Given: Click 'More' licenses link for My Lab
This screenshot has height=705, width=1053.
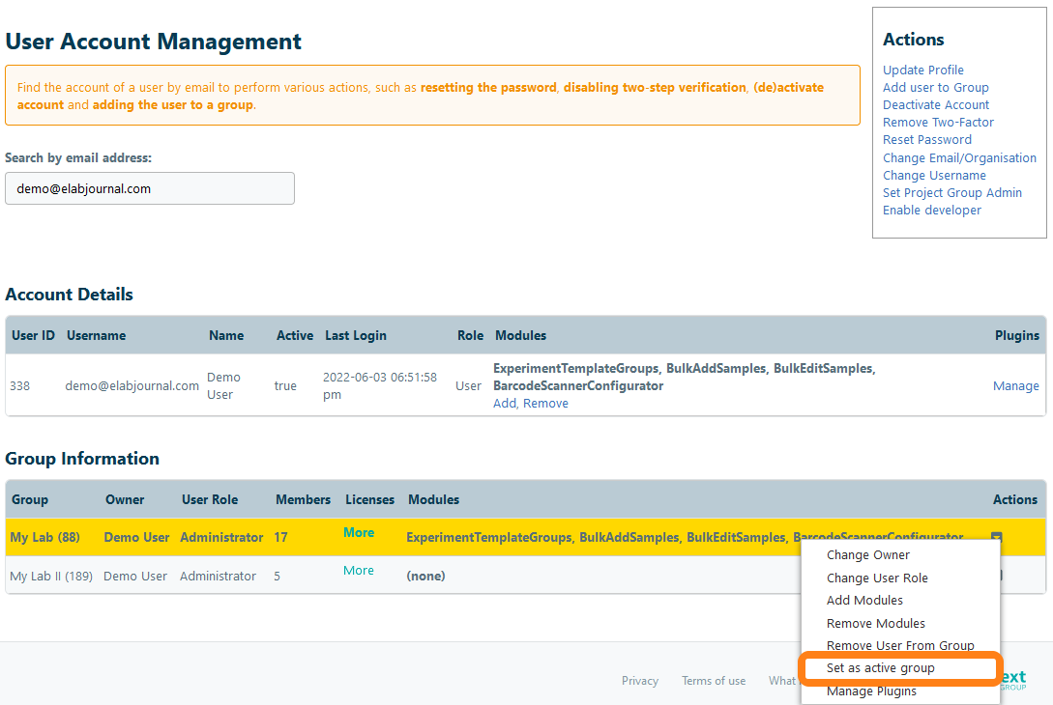Looking at the screenshot, I should coord(358,533).
